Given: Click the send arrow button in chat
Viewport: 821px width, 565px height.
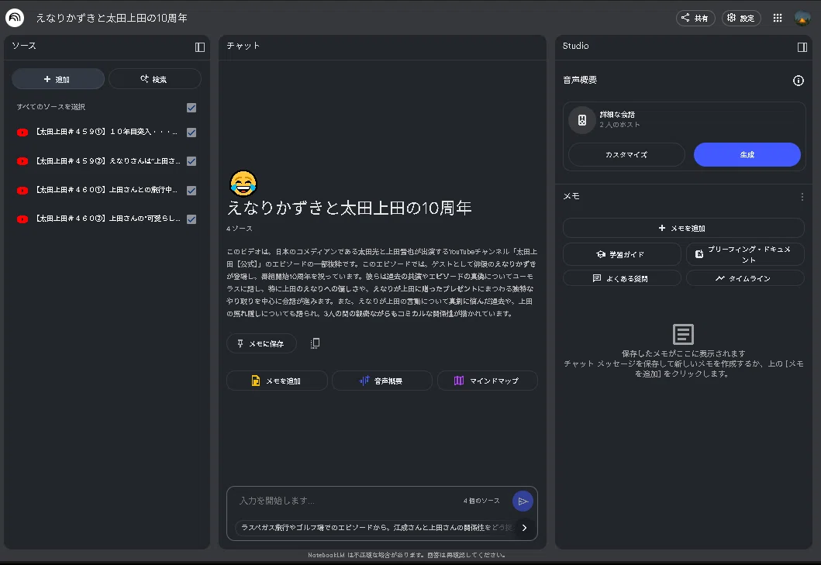Looking at the screenshot, I should [x=523, y=501].
